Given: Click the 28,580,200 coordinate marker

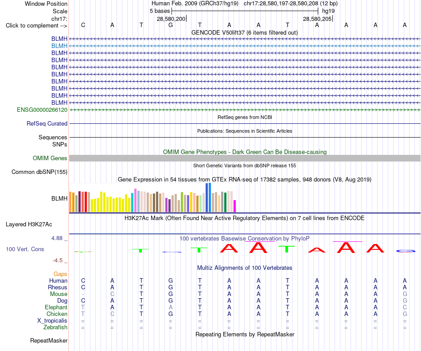Looking at the screenshot, I should pos(172,19).
